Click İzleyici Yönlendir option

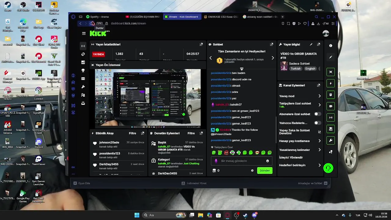click(291, 158)
